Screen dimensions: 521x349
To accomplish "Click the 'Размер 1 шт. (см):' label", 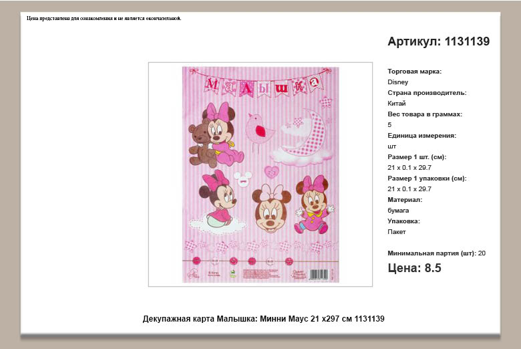I will (417, 156).
